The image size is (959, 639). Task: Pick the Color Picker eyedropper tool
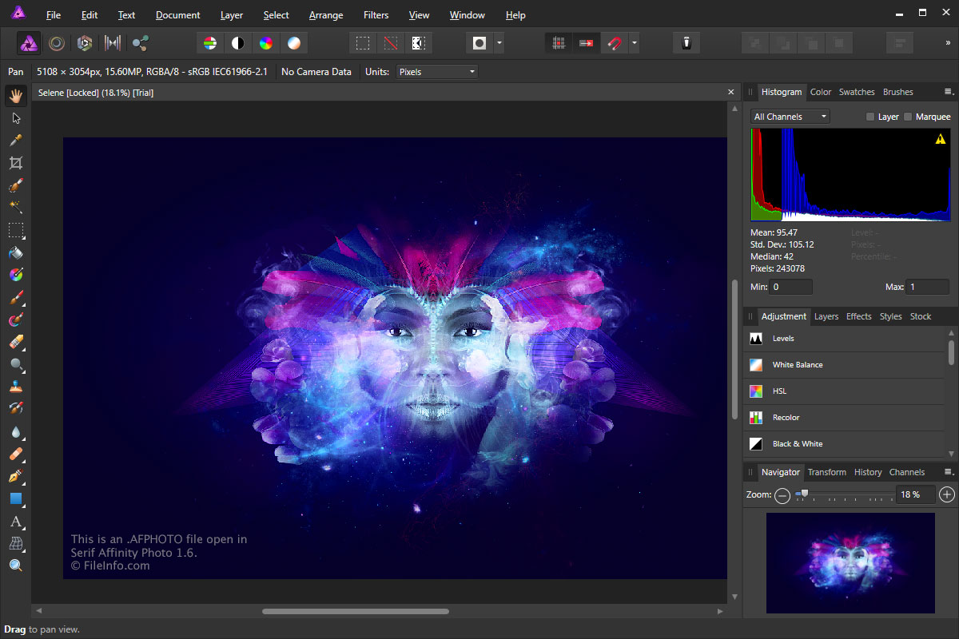coord(16,141)
